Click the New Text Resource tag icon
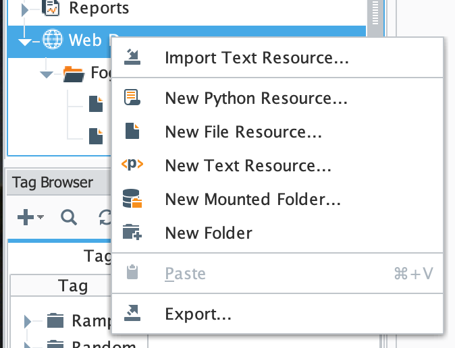 pos(132,165)
